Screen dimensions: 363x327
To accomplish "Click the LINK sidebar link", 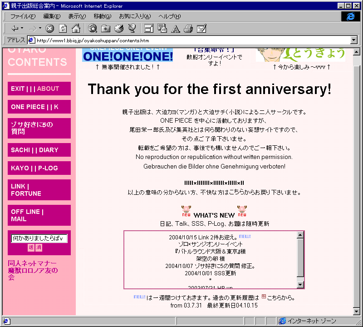I will [18, 186].
